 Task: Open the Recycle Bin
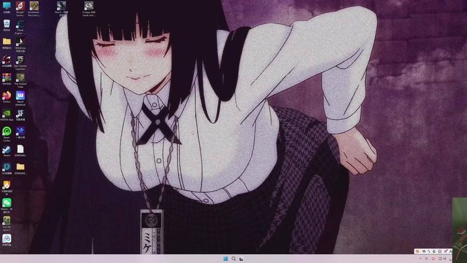[x=6, y=26]
